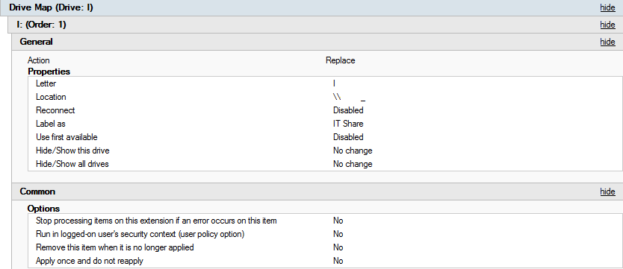Viewport: 623px width, 269px height.
Task: Click the Location path value
Action: (x=350, y=97)
